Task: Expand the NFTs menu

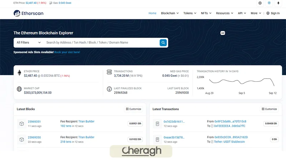Action: [206, 13]
